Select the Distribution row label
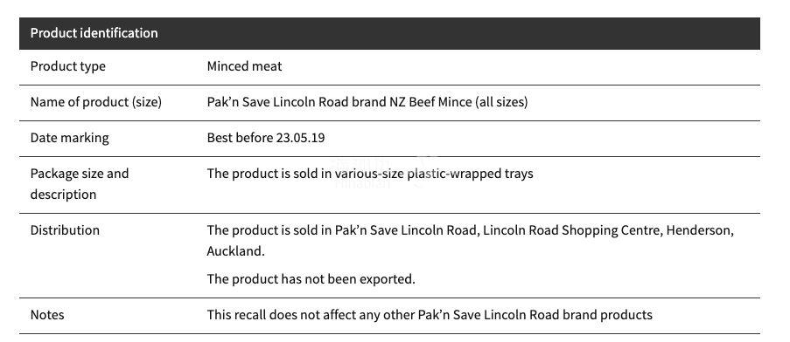The width and height of the screenshot is (790, 342). pyautogui.click(x=65, y=230)
